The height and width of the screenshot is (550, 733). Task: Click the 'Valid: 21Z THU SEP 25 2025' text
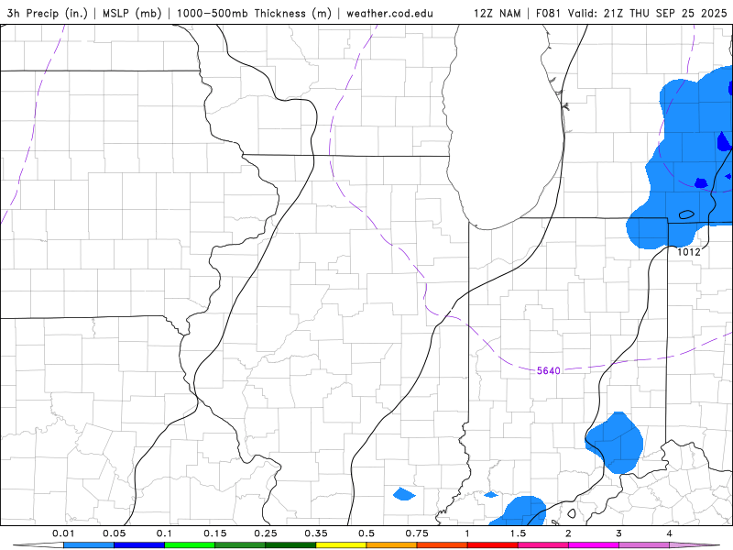coord(648,13)
